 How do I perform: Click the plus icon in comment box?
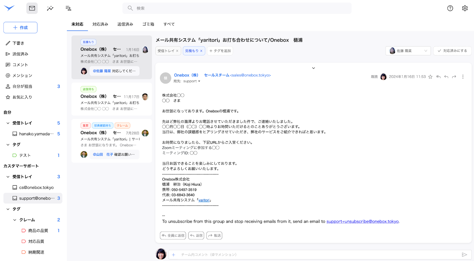point(174,254)
